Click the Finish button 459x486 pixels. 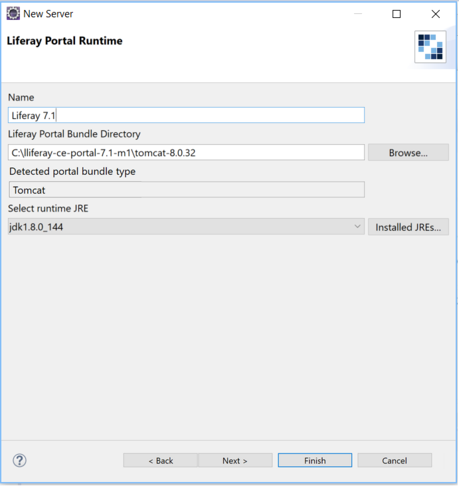[315, 461]
